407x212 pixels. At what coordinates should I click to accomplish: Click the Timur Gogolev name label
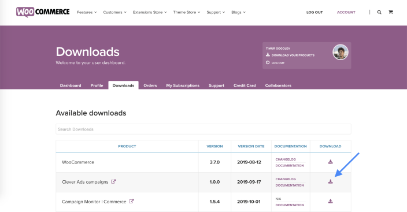pos(278,49)
